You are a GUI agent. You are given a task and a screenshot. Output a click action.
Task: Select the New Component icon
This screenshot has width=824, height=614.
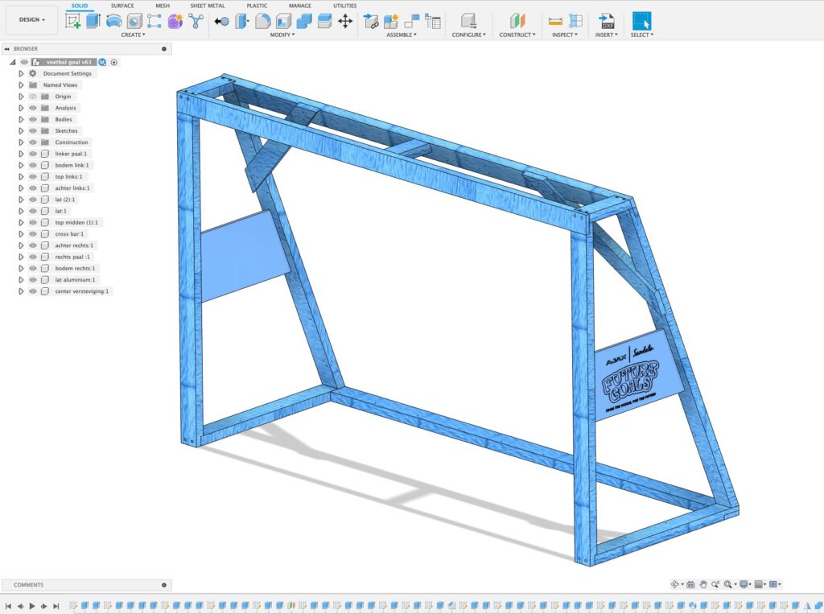point(392,21)
